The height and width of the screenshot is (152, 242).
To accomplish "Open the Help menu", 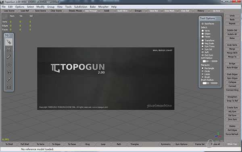I will tap(114, 7).
